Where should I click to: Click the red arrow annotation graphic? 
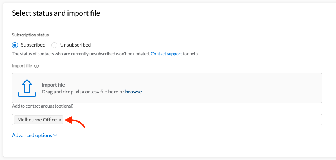point(75,122)
